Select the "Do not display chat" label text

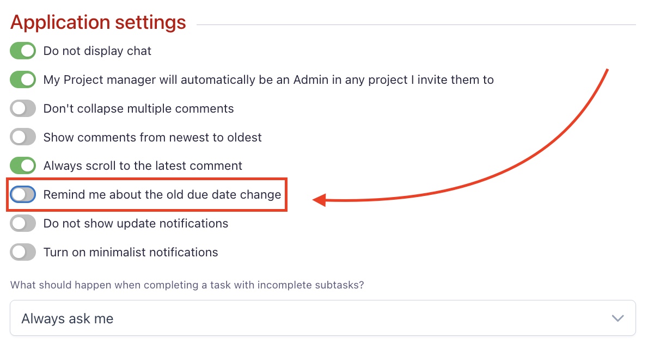96,51
